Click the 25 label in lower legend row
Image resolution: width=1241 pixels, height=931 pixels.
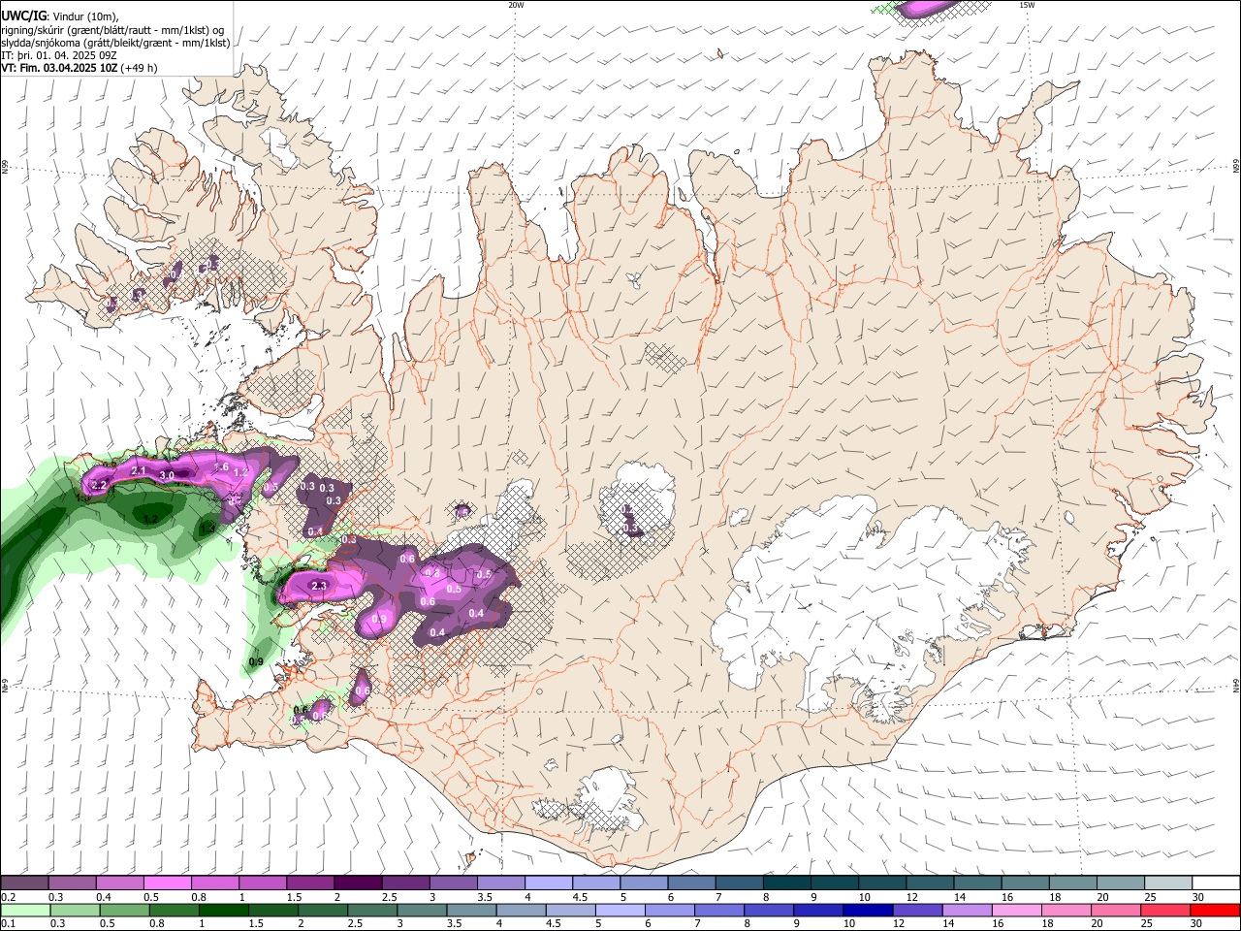(1145, 924)
